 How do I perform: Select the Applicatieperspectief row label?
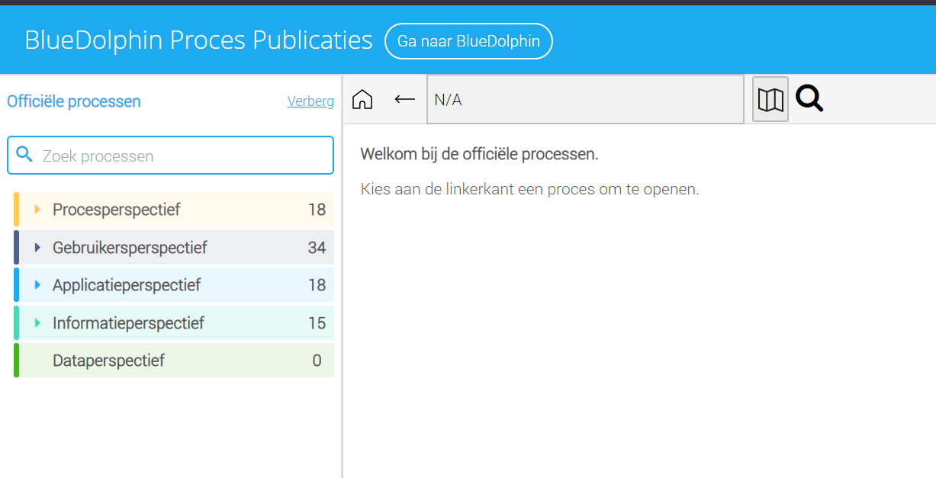(x=127, y=285)
